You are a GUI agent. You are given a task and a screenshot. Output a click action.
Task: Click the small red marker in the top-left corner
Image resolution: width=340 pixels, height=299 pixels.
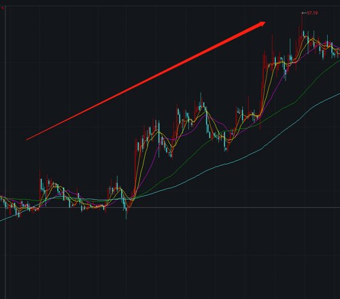[x=3, y=8]
